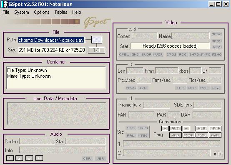The height and width of the screenshot is (165, 231).
Task: Select audio stream button 4
Action: tap(39, 158)
